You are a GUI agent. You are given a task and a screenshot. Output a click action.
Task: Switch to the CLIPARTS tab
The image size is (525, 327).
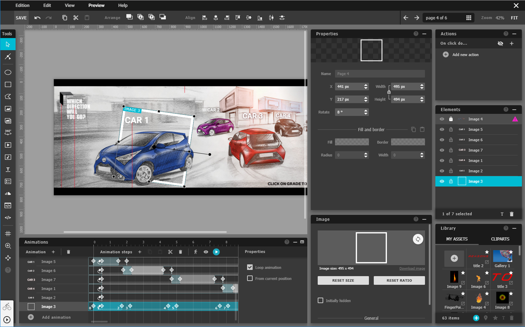tap(500, 239)
